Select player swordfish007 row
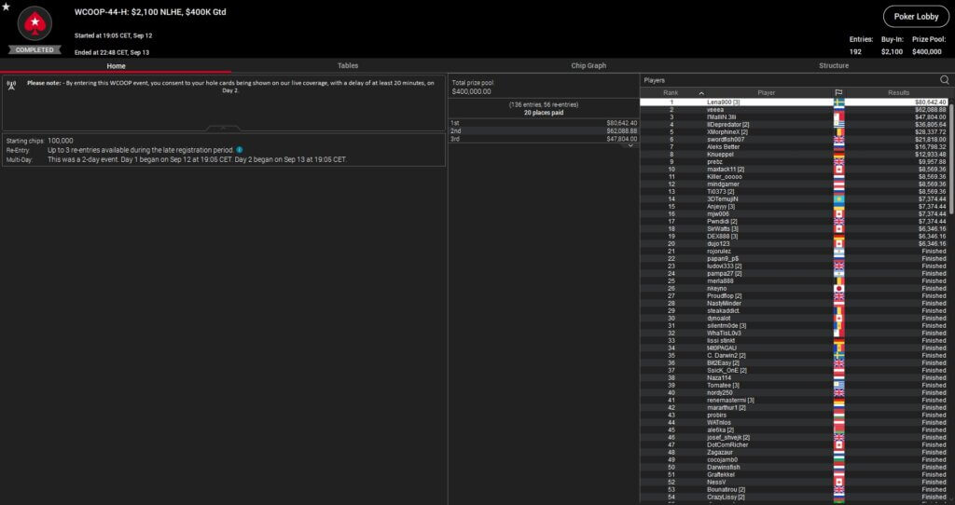The height and width of the screenshot is (505, 955). (x=795, y=140)
